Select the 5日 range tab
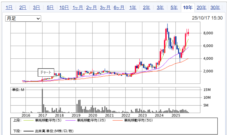227x135 pixels. 50,8
